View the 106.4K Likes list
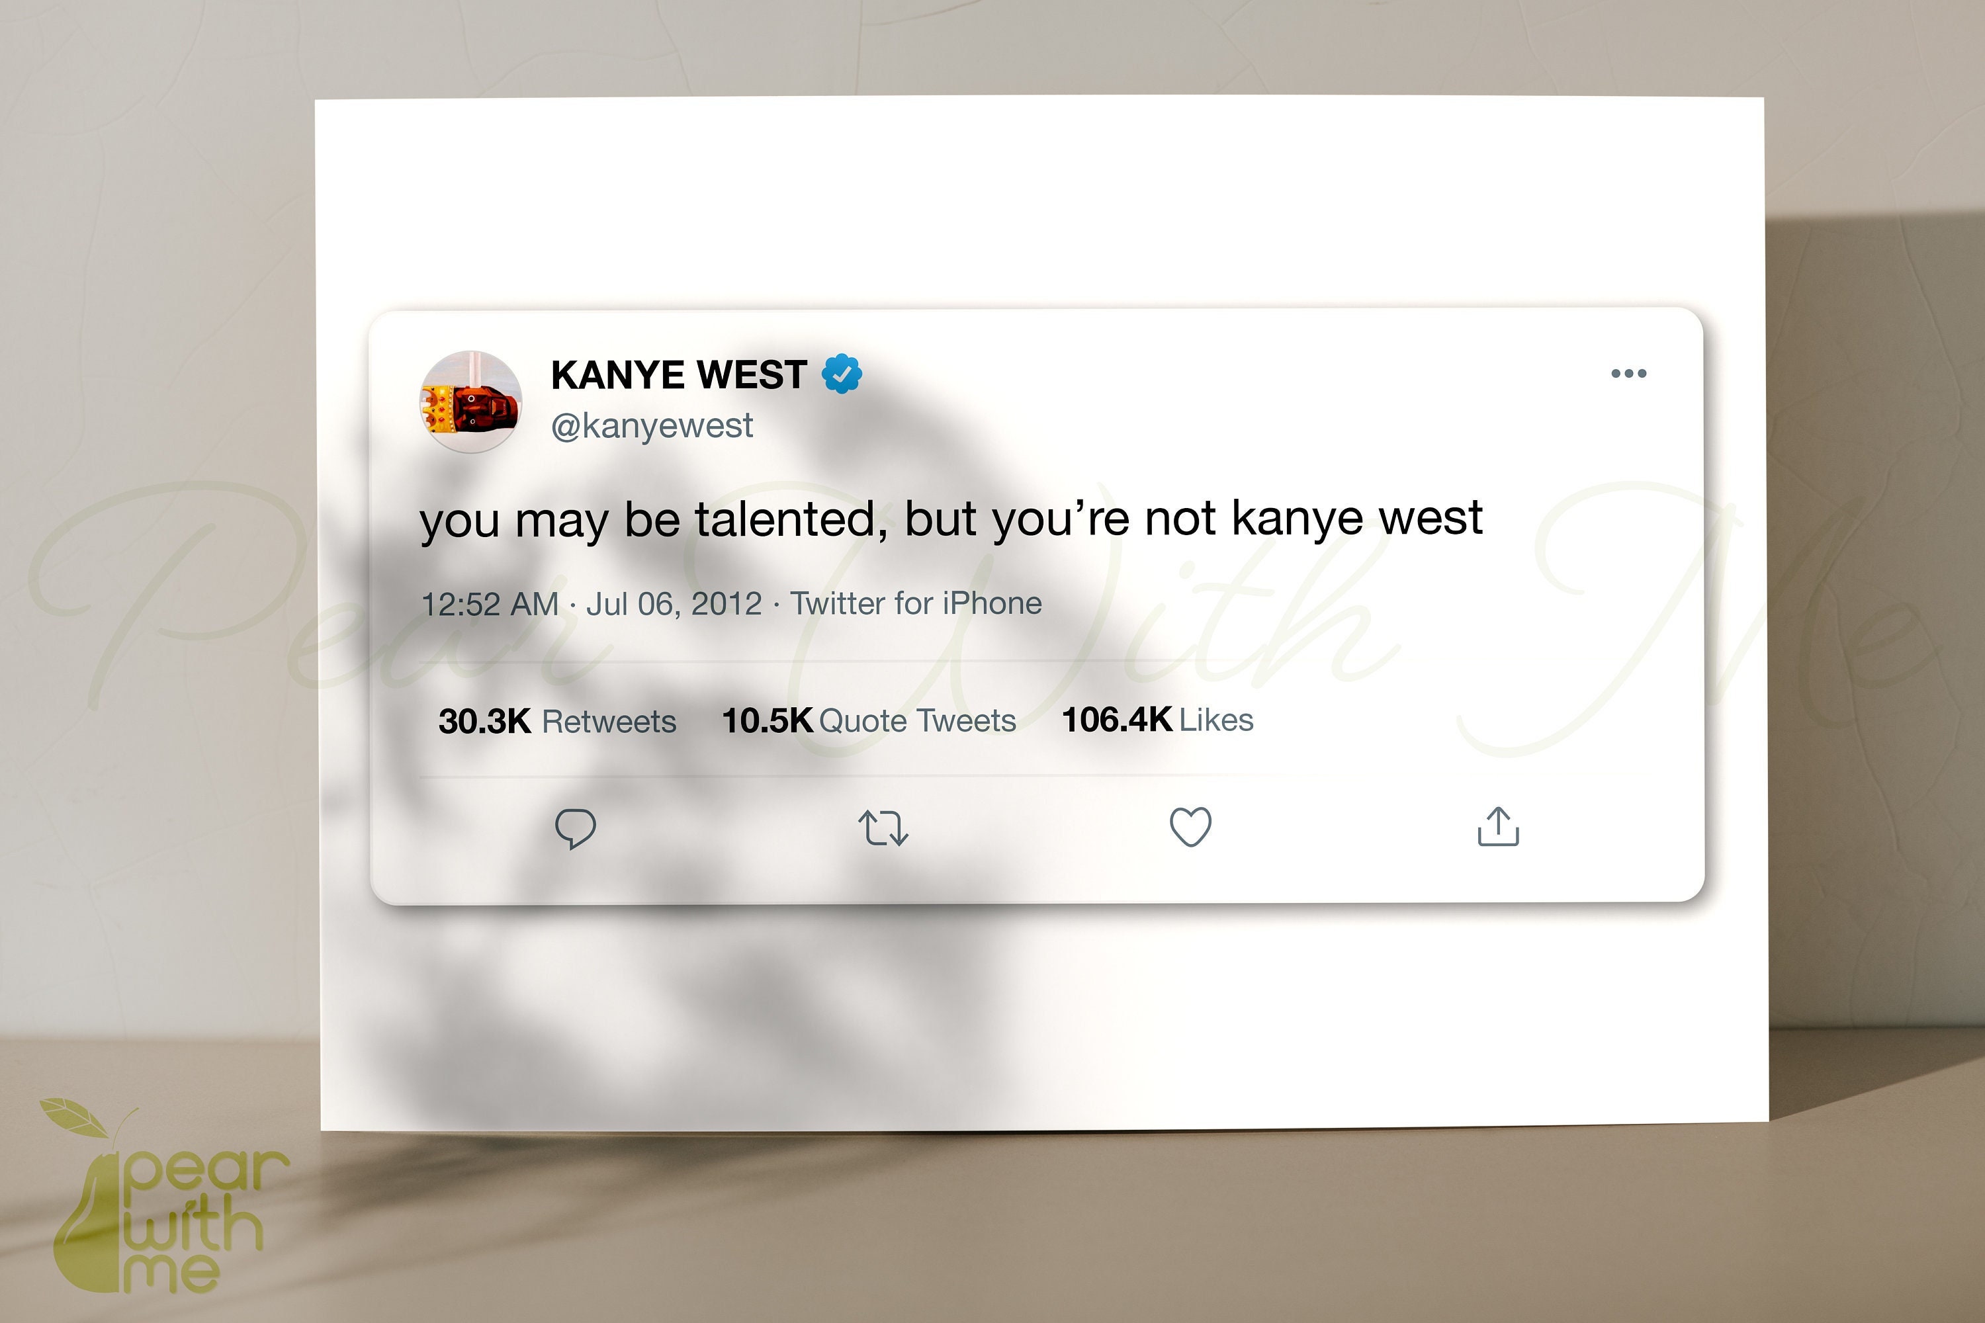The height and width of the screenshot is (1323, 1985). point(1157,720)
